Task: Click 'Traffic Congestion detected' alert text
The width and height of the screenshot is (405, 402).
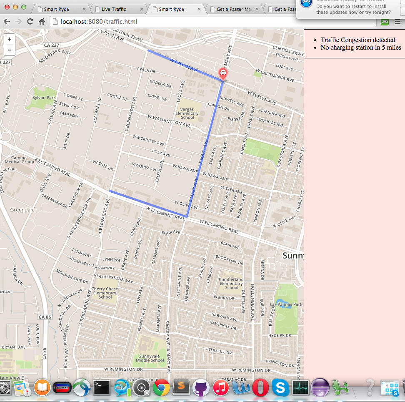Action: [x=358, y=40]
